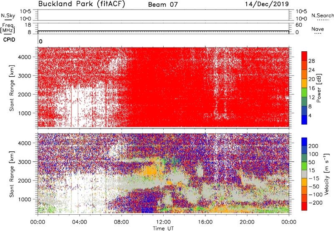
Task: Click the yellow 16–20 dB power colorbar segment
Action: coord(304,83)
